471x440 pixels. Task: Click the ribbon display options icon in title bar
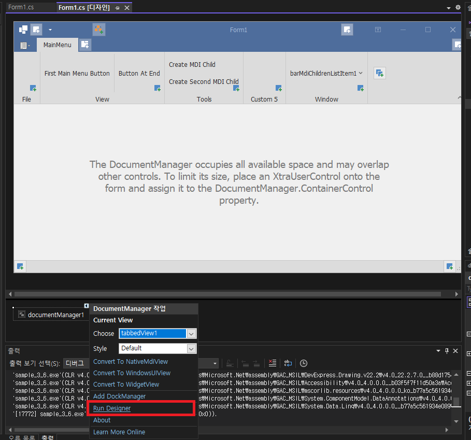[x=378, y=30]
